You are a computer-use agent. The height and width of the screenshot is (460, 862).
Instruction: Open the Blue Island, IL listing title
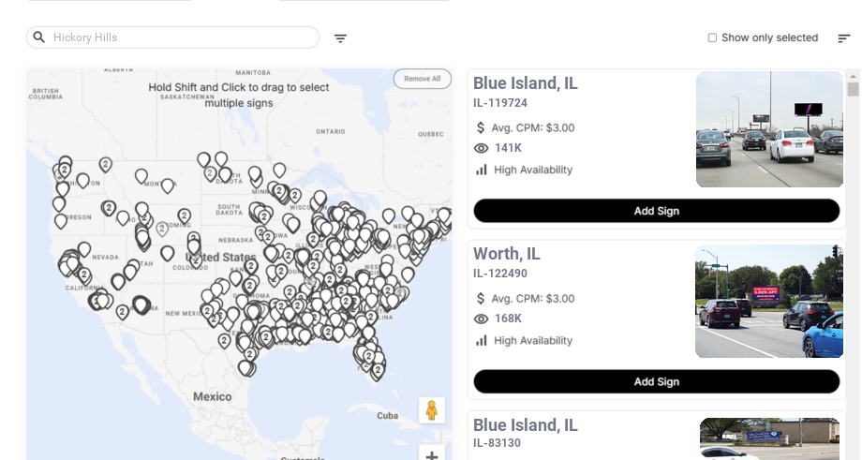pyautogui.click(x=525, y=83)
